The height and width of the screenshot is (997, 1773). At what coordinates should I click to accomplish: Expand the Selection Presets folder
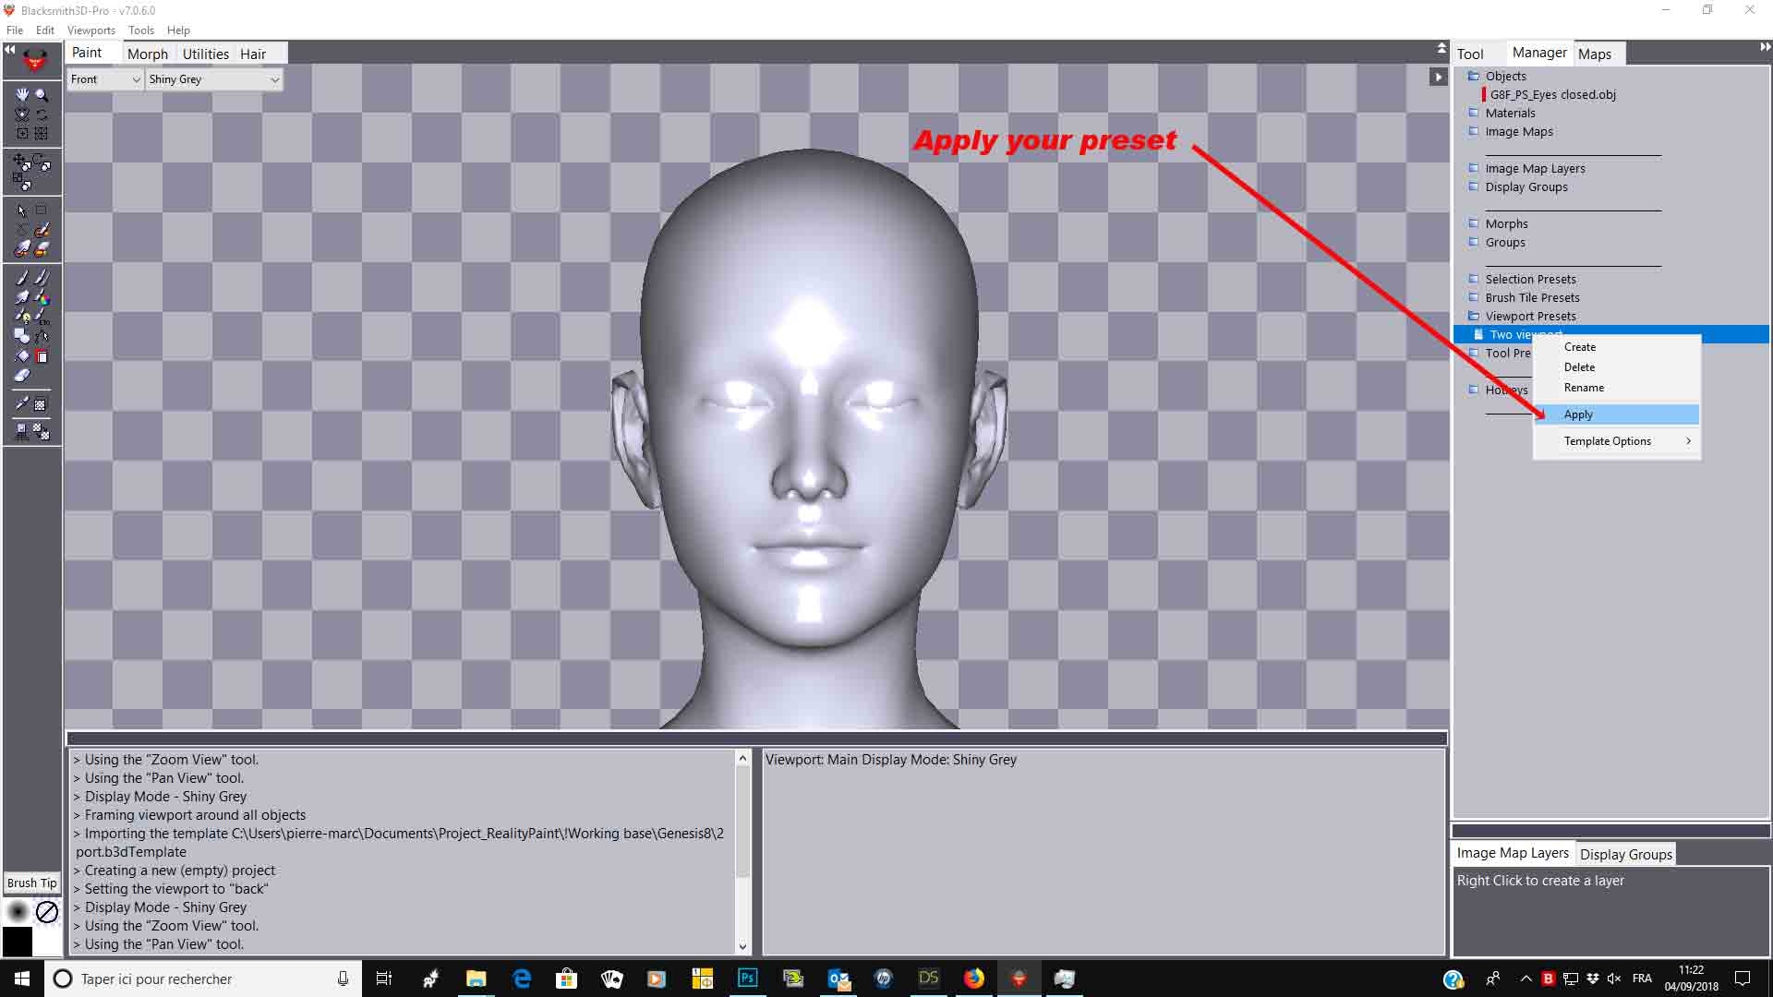point(1474,279)
